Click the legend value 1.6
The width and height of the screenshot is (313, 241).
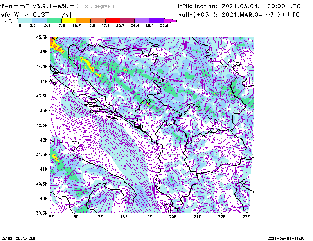[18, 25]
